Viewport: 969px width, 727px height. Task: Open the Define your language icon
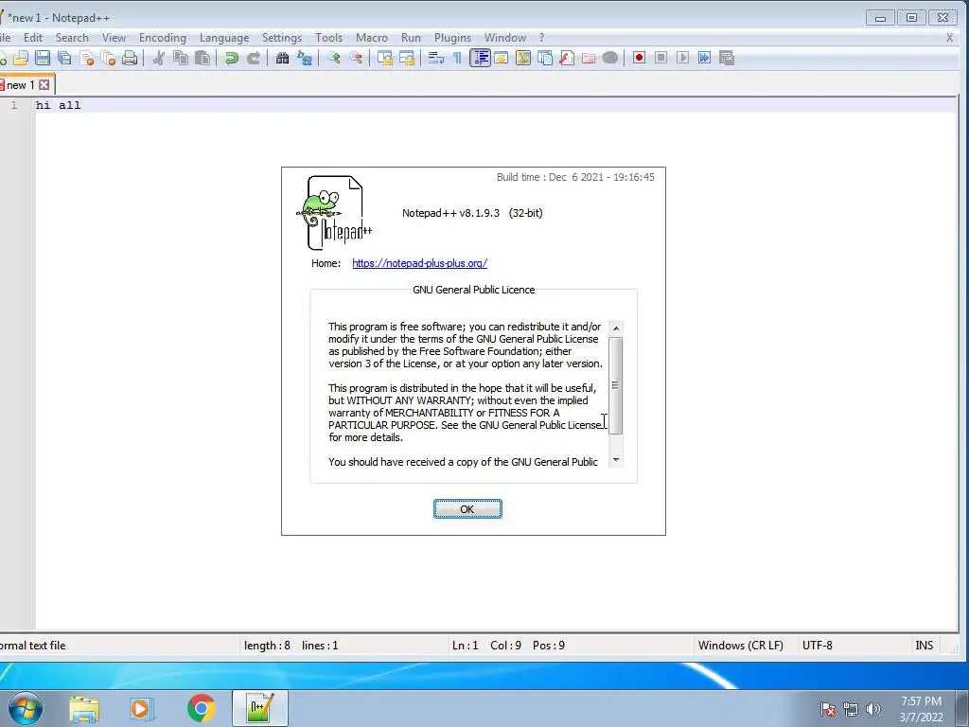(x=502, y=58)
